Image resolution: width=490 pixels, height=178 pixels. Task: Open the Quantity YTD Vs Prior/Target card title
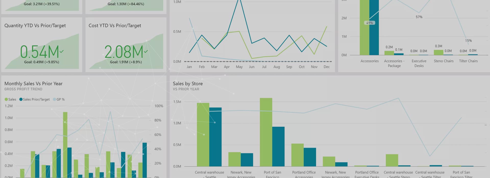pyautogui.click(x=35, y=26)
